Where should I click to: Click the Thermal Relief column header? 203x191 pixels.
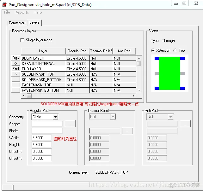click(x=101, y=51)
